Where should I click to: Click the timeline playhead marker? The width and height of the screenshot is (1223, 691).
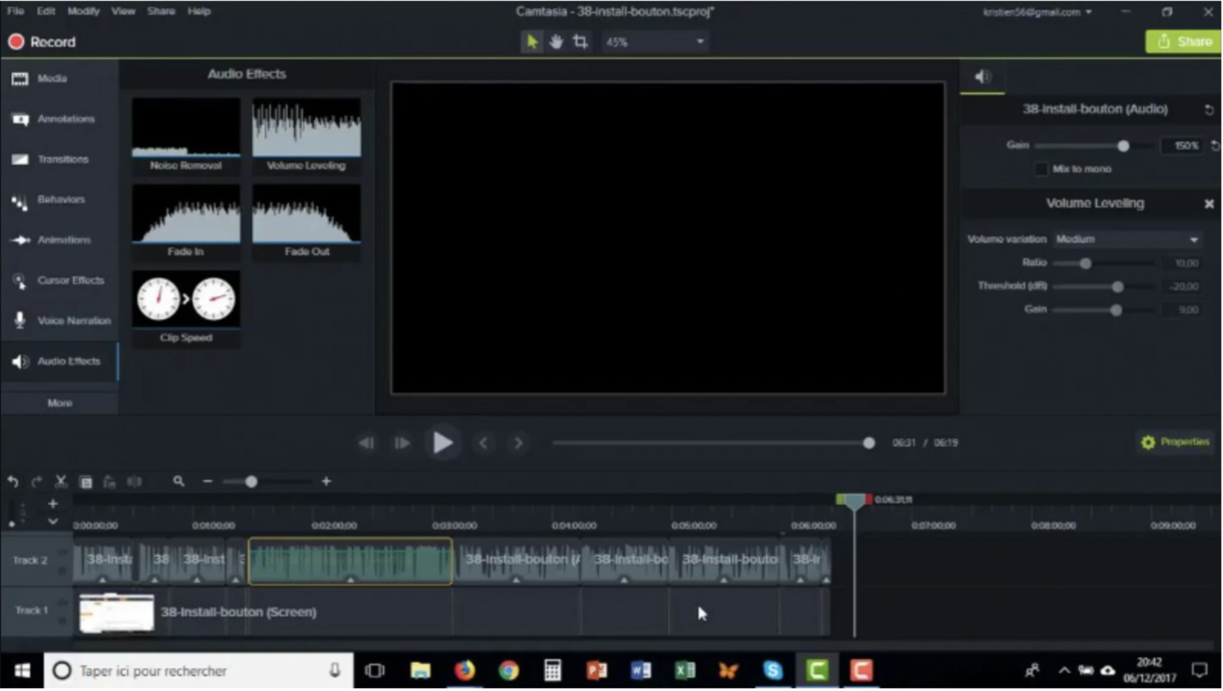pyautogui.click(x=853, y=502)
